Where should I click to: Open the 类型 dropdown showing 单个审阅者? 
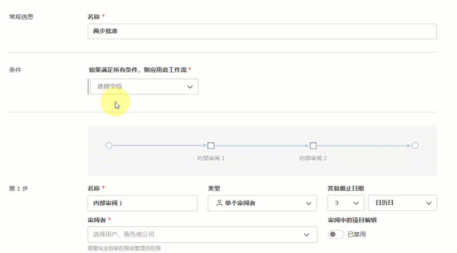[262, 203]
